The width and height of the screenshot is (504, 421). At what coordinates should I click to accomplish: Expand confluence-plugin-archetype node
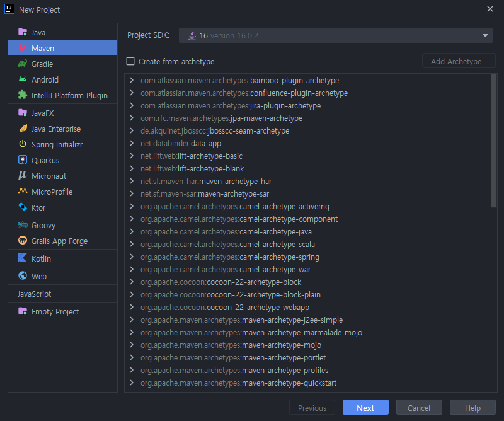(132, 93)
